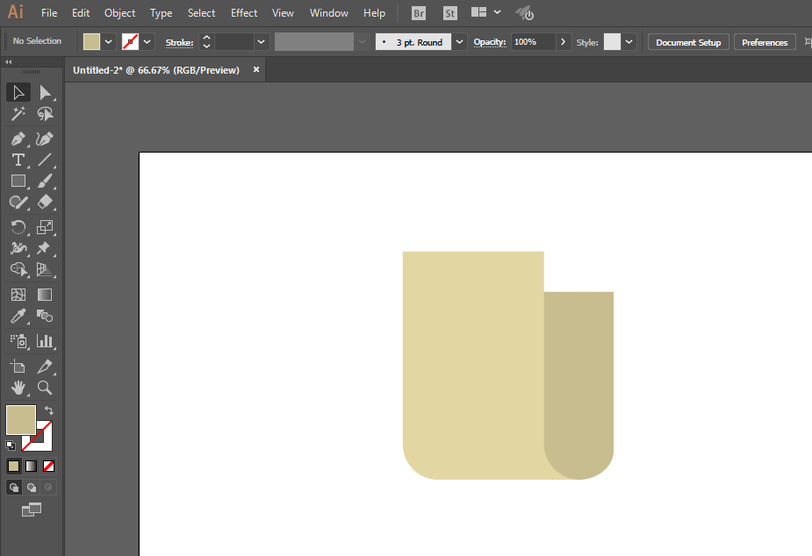The height and width of the screenshot is (556, 812).
Task: Collapse the tools panel double arrows
Action: (8, 62)
